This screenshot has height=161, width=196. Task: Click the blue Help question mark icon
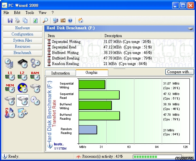click(70, 20)
